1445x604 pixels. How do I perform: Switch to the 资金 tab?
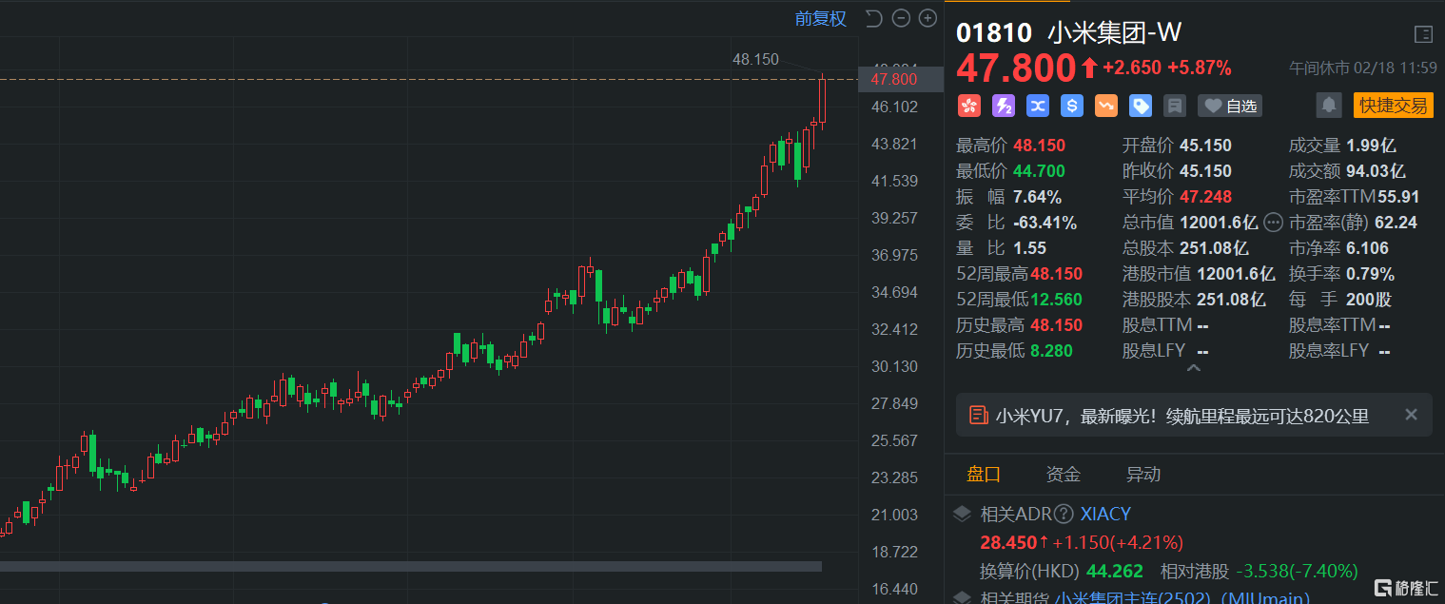tap(1063, 475)
